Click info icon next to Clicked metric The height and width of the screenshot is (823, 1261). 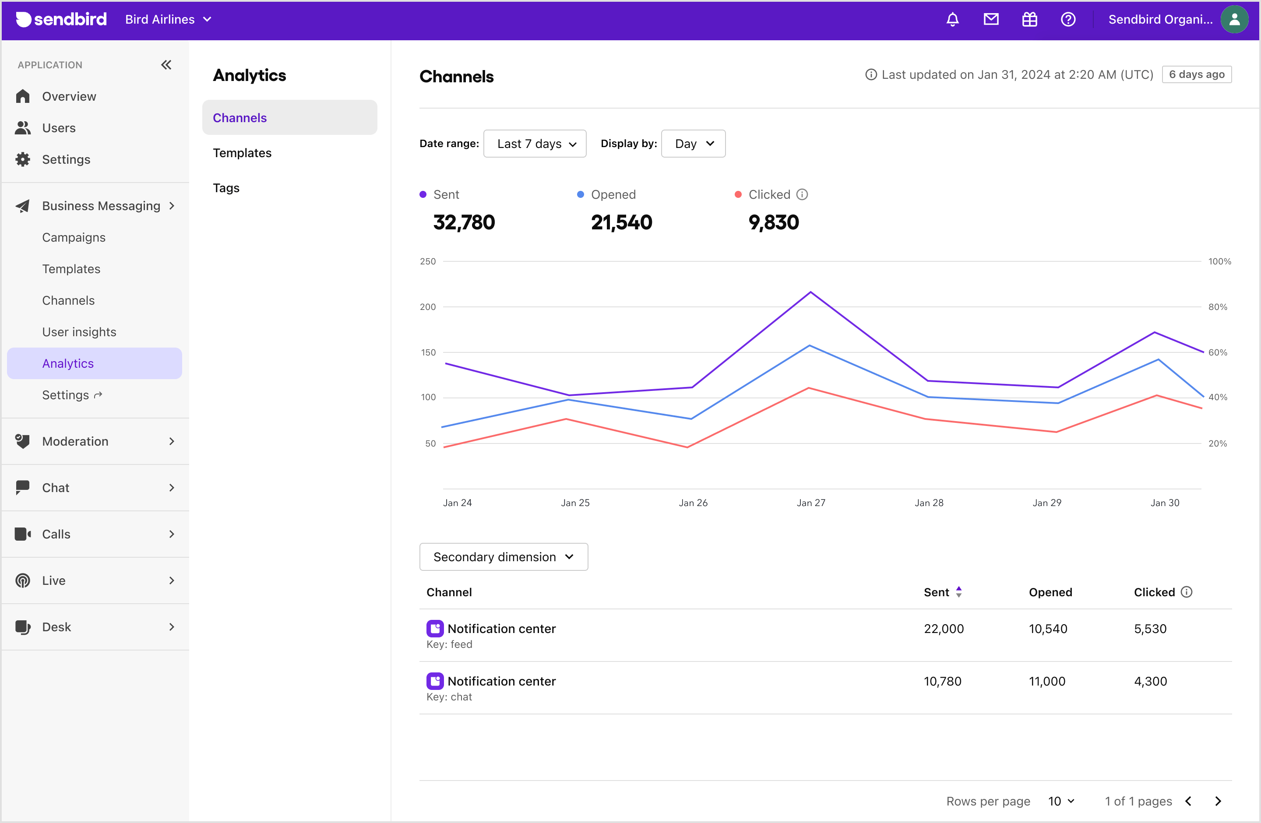[x=802, y=194]
